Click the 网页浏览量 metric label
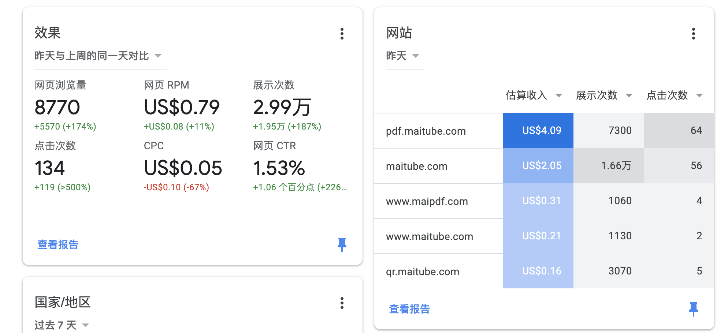The width and height of the screenshot is (728, 333). pyautogui.click(x=60, y=85)
